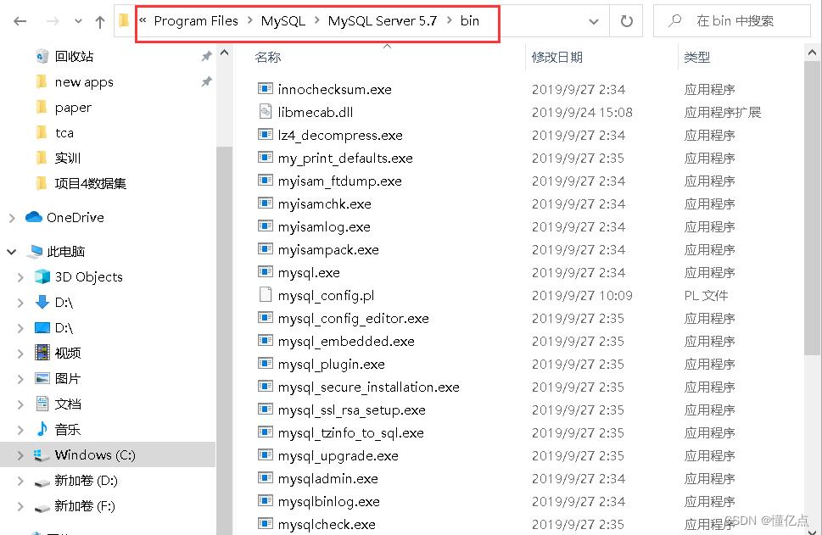Screen dimensions: 822x535
Task: Expand 视频 tree node
Action: tap(20, 354)
